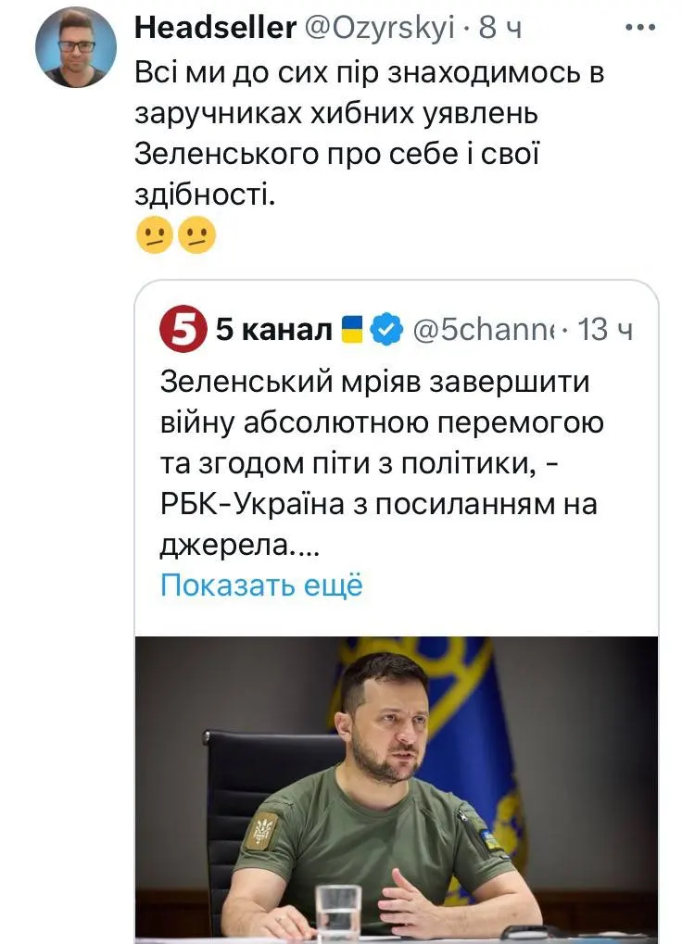Image resolution: width=682 pixels, height=944 pixels.
Task: Click the first neutral face emoji
Action: pyautogui.click(x=153, y=237)
